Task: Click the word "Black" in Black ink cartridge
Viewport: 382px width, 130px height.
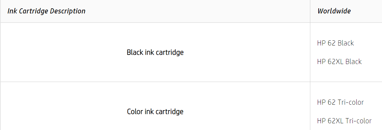Action: 135,52
